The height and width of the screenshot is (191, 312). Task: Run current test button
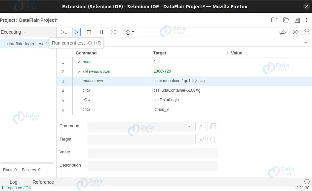76,32
